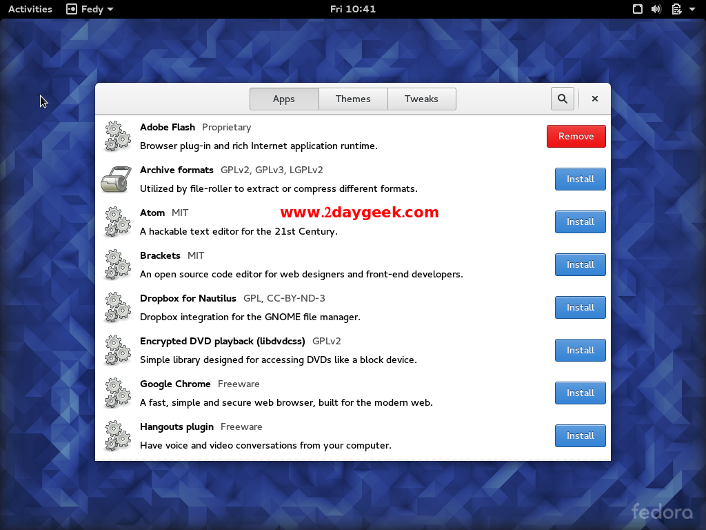Click MIT label next to Brackets
The width and height of the screenshot is (706, 530).
196,255
